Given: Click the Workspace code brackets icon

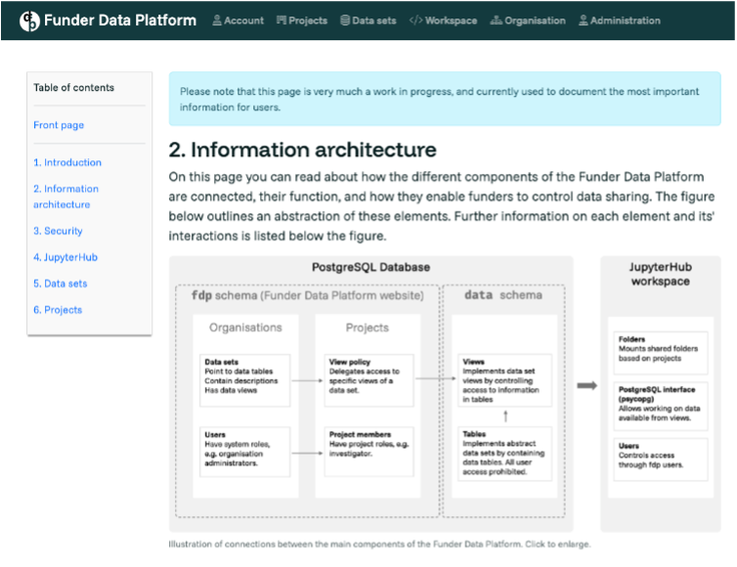Looking at the screenshot, I should click(415, 21).
